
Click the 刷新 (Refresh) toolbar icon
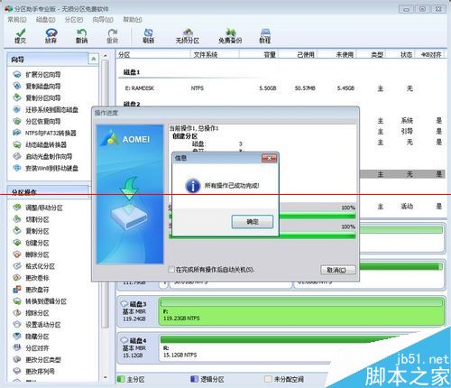(x=149, y=36)
